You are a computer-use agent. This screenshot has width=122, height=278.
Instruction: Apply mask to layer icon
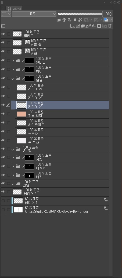click(105, 26)
